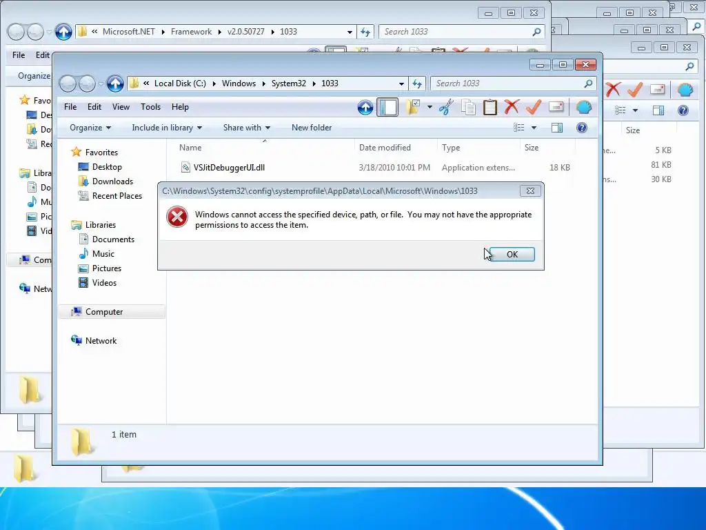Click Up arrow in the Microsoft.NET window
Image resolution: width=706 pixels, height=530 pixels.
coord(63,32)
